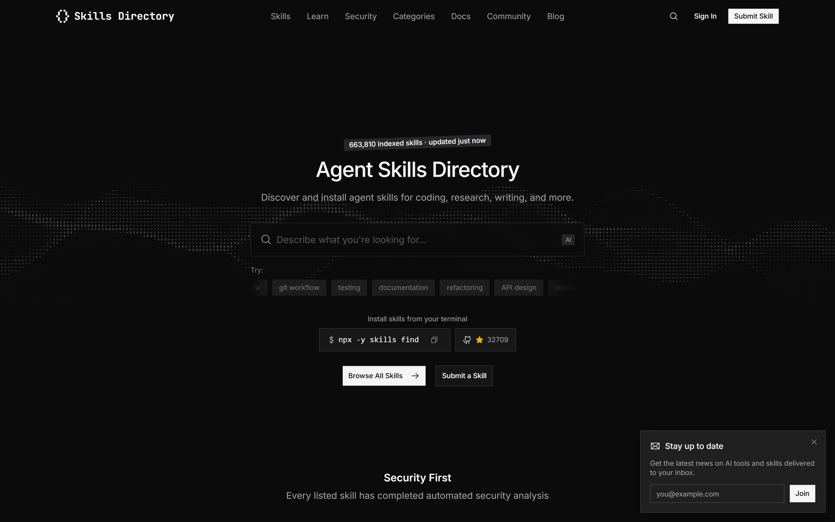Click the AI badge in search box
835x522 pixels.
(568, 240)
